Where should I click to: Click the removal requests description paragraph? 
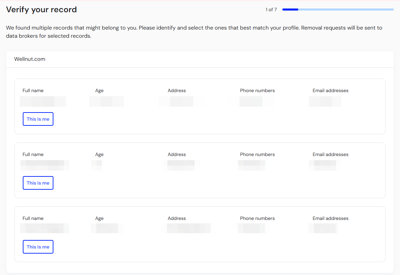click(x=194, y=32)
